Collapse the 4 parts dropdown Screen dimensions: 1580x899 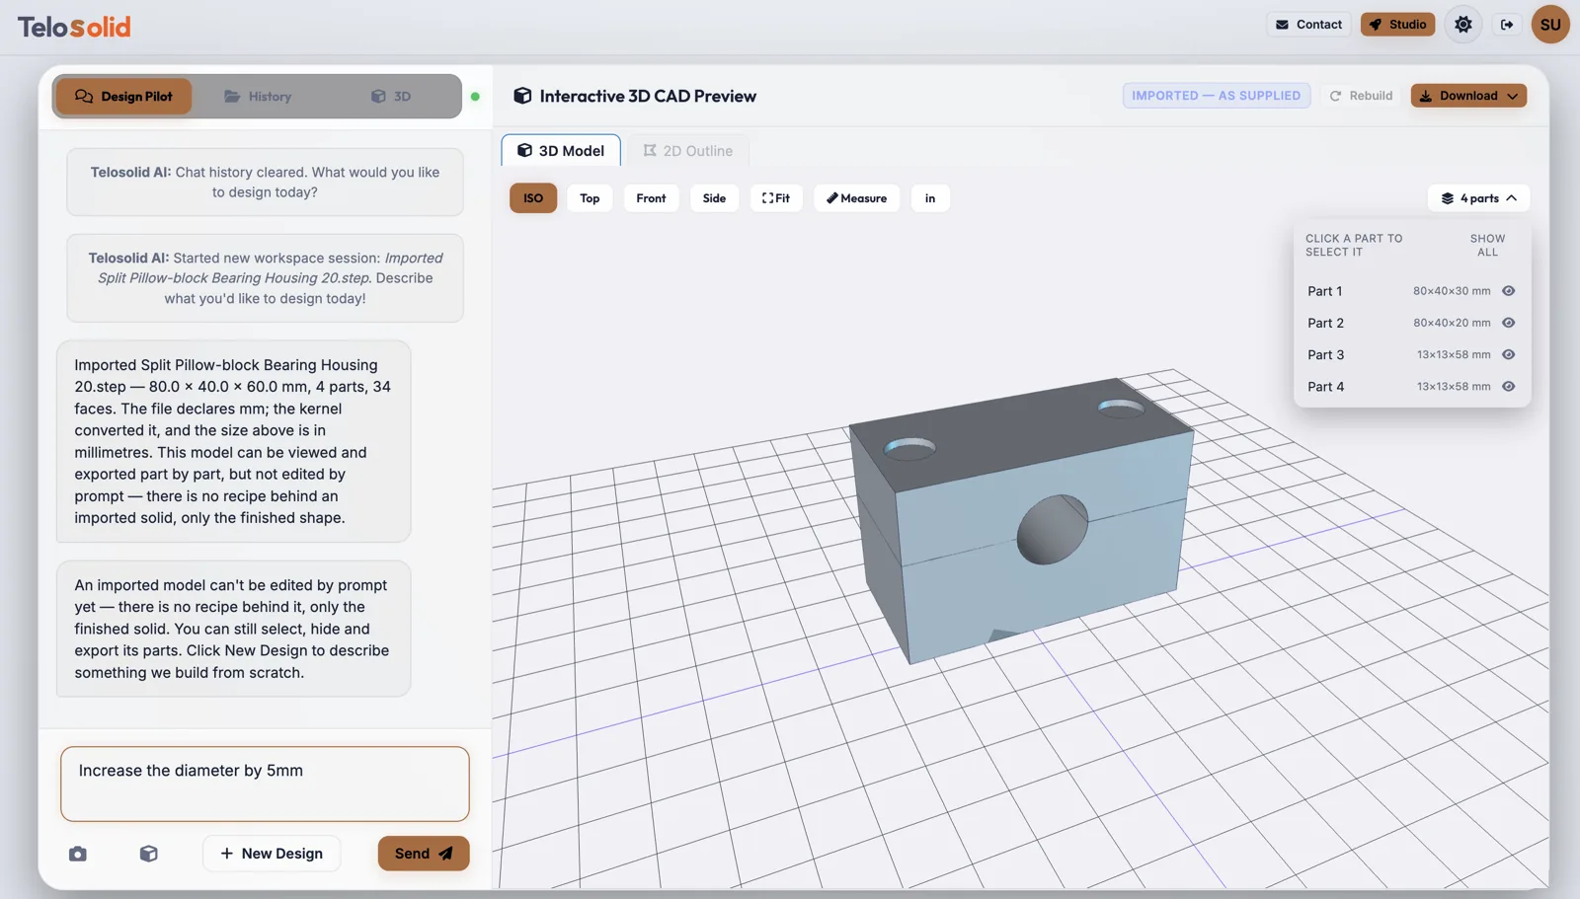tap(1478, 198)
